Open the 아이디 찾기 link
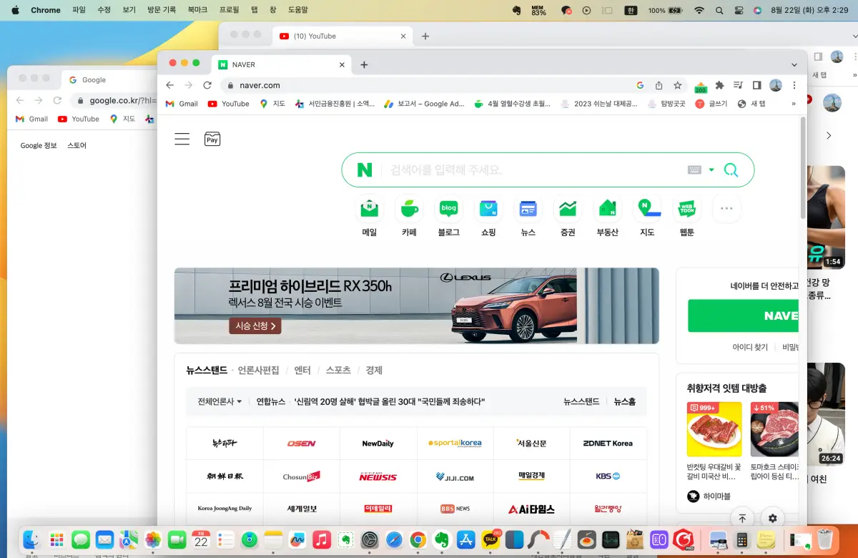Screen dimensions: 858x558 tap(750, 347)
